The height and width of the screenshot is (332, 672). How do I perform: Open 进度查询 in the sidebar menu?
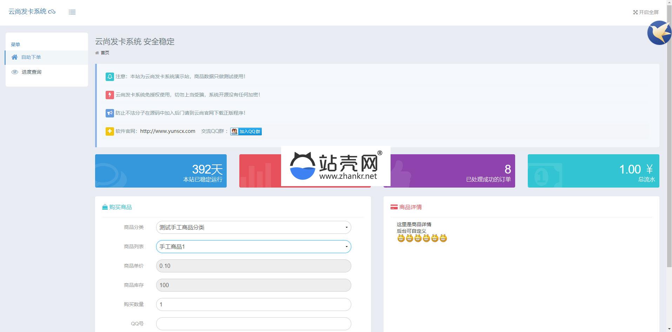point(31,72)
